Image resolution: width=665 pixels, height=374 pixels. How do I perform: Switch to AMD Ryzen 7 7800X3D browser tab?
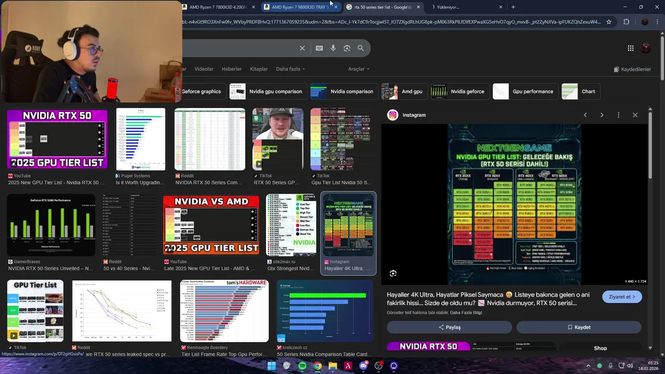point(218,7)
